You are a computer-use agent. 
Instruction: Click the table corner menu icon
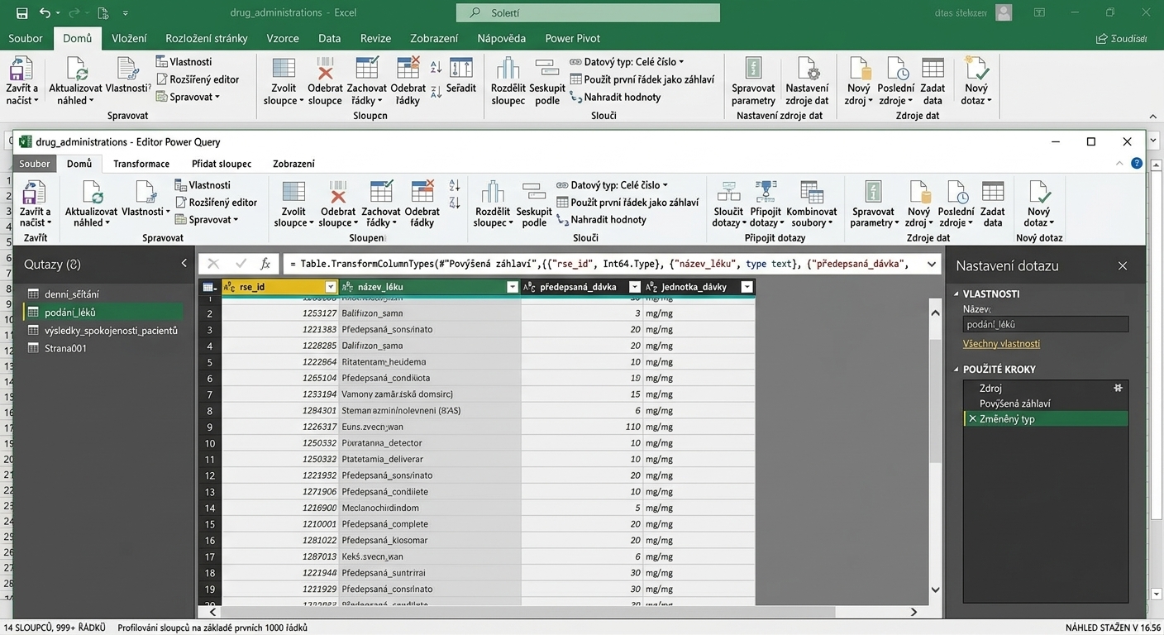pos(209,287)
